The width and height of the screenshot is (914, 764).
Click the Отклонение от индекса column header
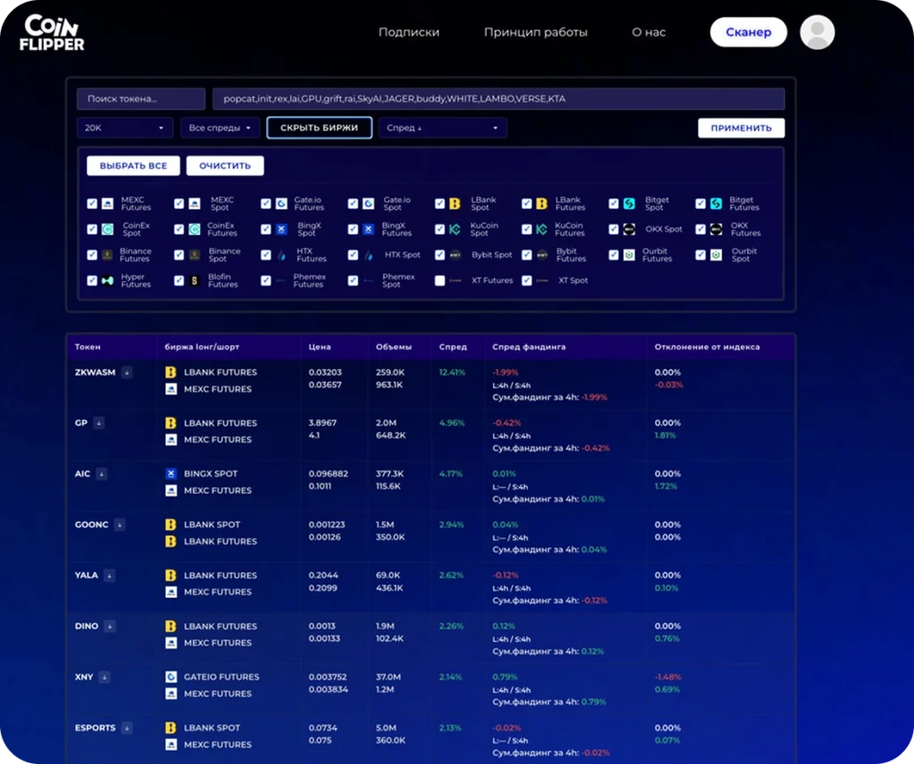(707, 346)
